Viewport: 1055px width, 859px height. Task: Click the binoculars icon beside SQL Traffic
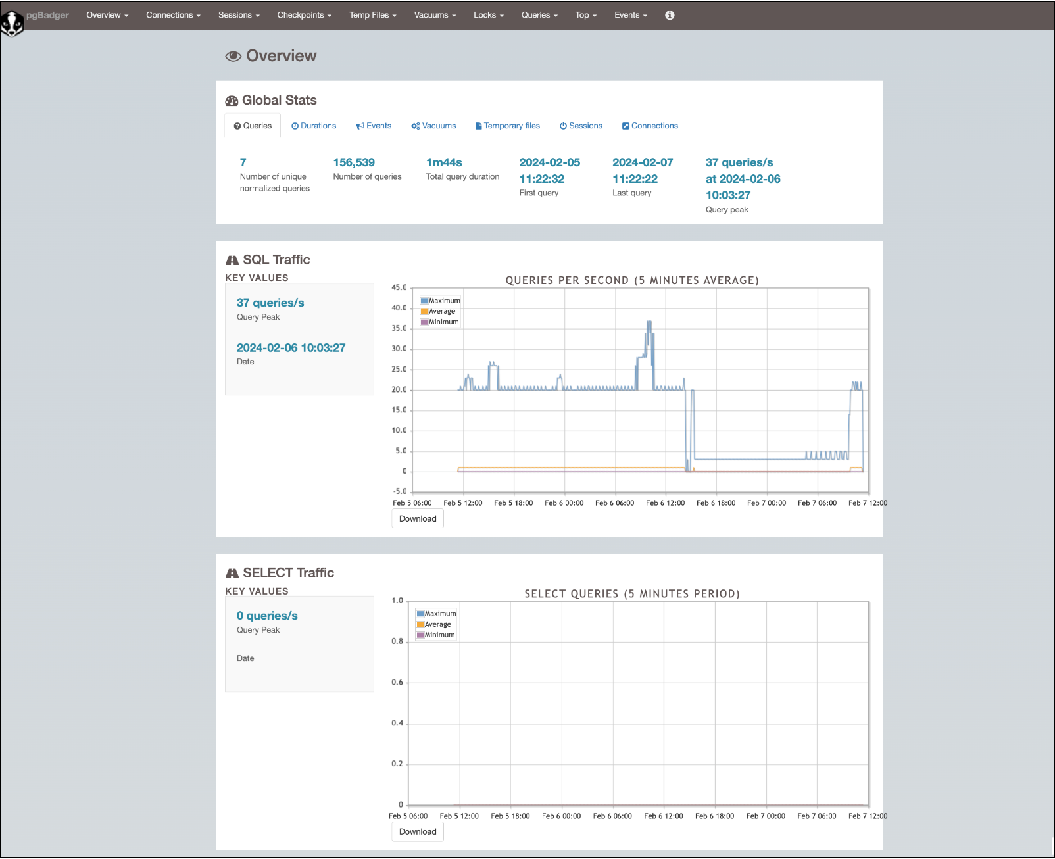[232, 260]
